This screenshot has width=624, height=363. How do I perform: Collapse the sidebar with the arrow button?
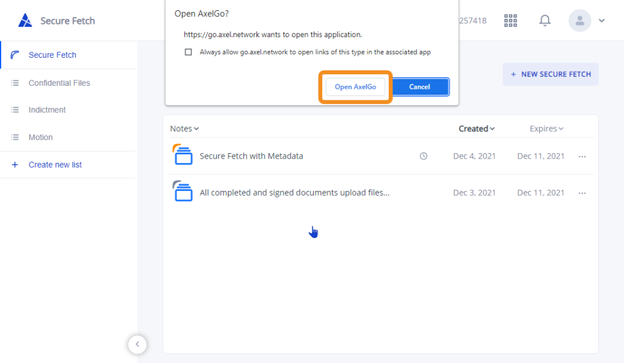point(137,344)
